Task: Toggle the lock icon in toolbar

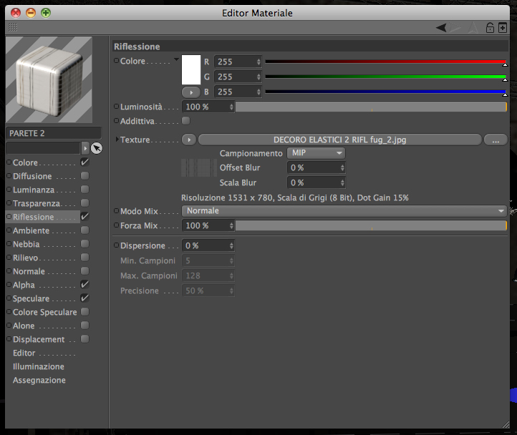Action: tap(490, 28)
